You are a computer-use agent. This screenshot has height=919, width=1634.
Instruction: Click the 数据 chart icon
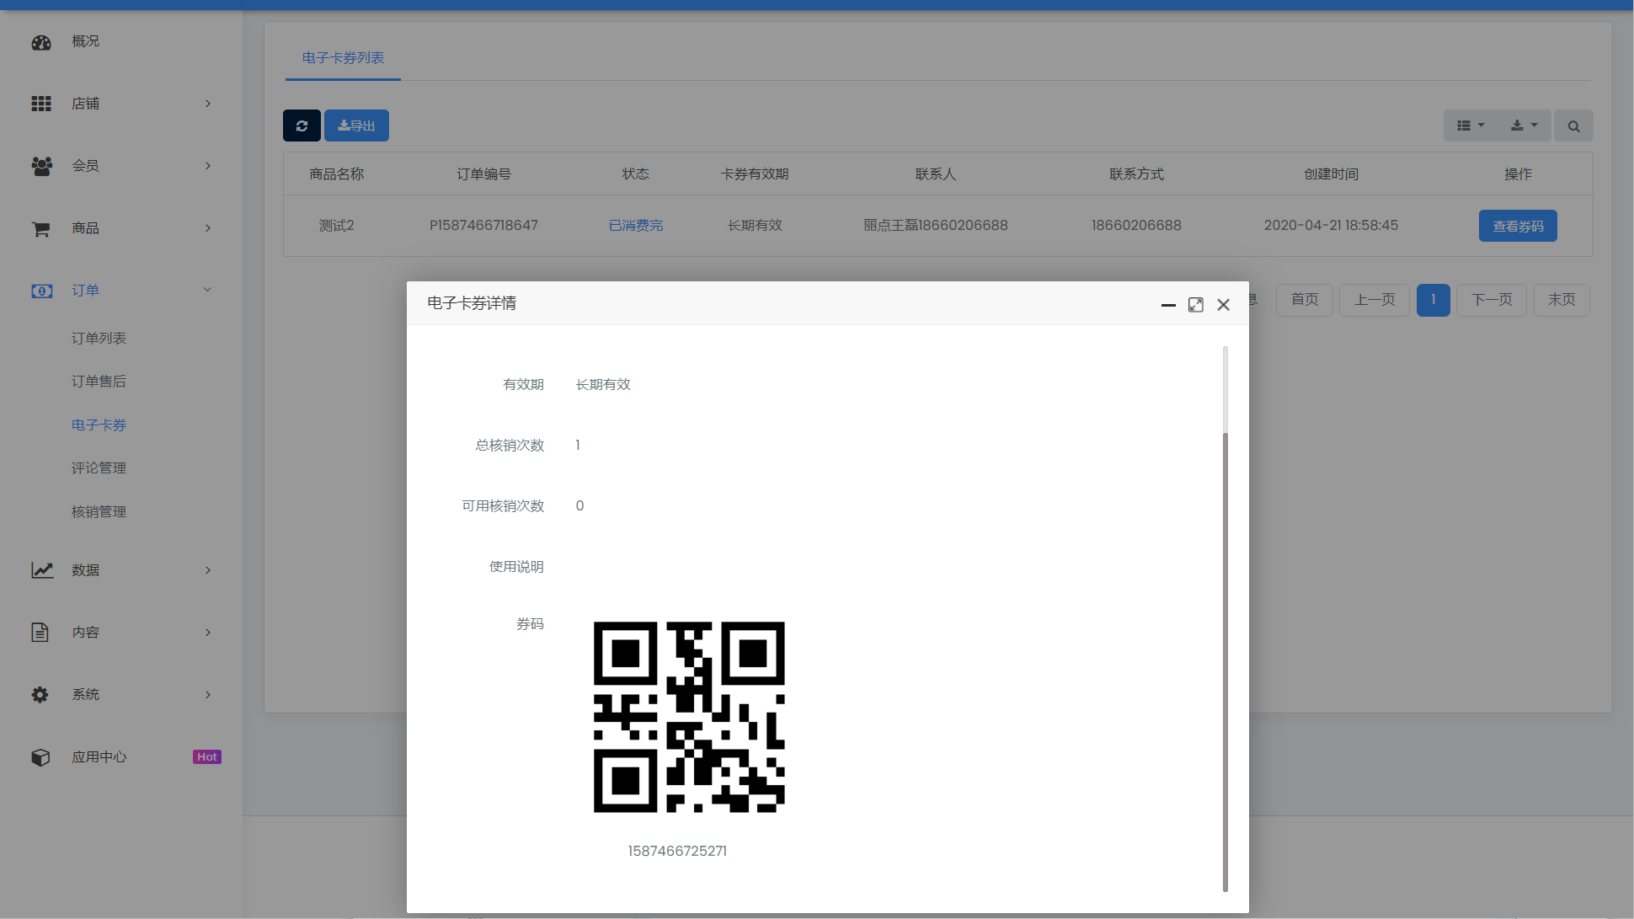tap(42, 570)
